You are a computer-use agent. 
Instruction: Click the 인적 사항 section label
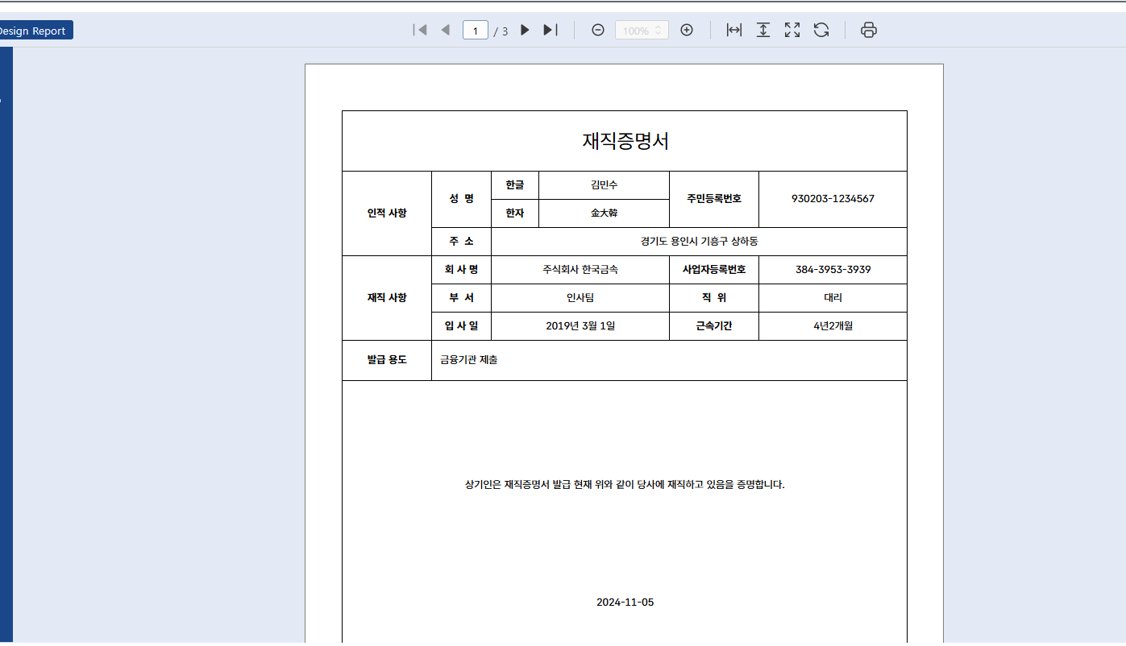coord(387,213)
